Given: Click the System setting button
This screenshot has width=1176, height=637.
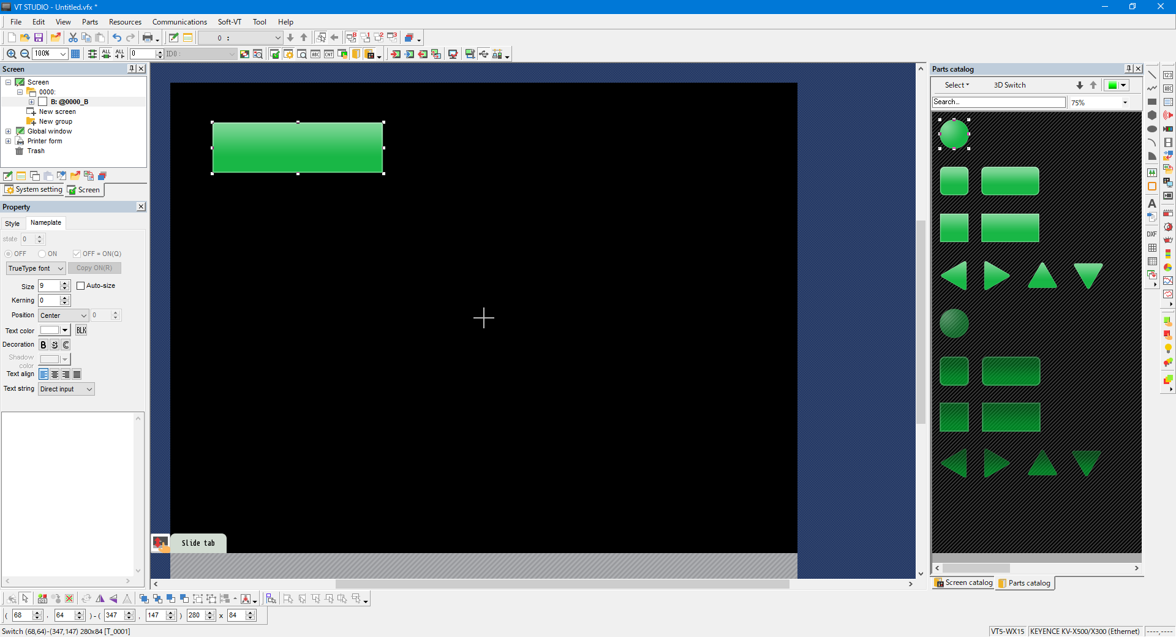Looking at the screenshot, I should [34, 190].
